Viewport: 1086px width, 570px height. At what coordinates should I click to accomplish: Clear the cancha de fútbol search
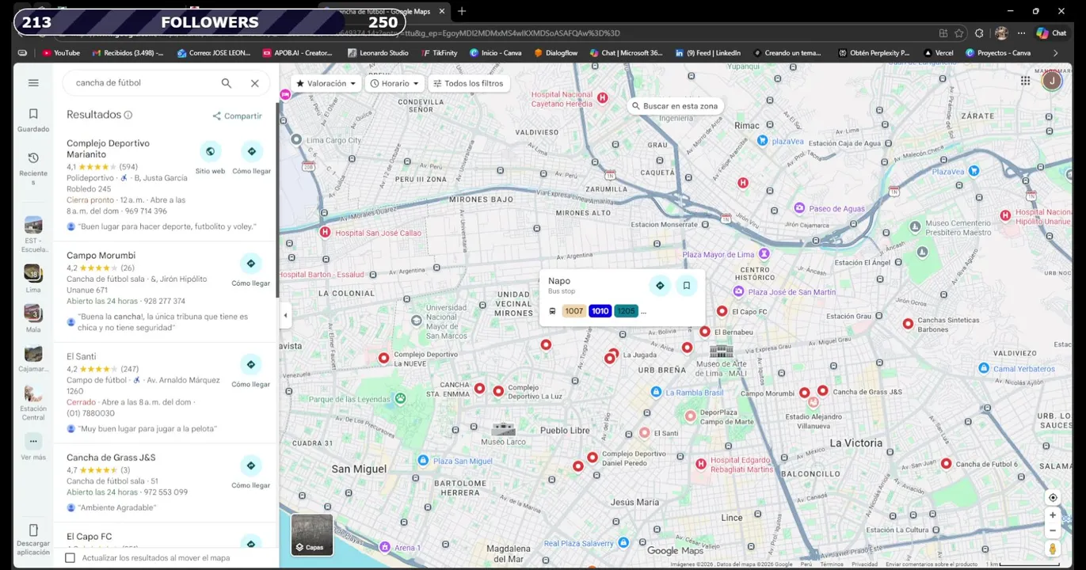coord(255,83)
